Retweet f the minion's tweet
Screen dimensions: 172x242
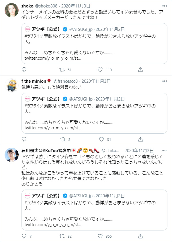tap(63, 139)
